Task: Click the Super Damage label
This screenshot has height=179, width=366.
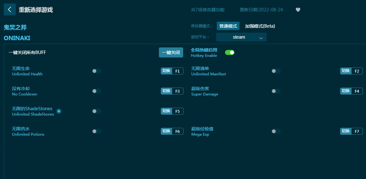Action: coord(205,94)
